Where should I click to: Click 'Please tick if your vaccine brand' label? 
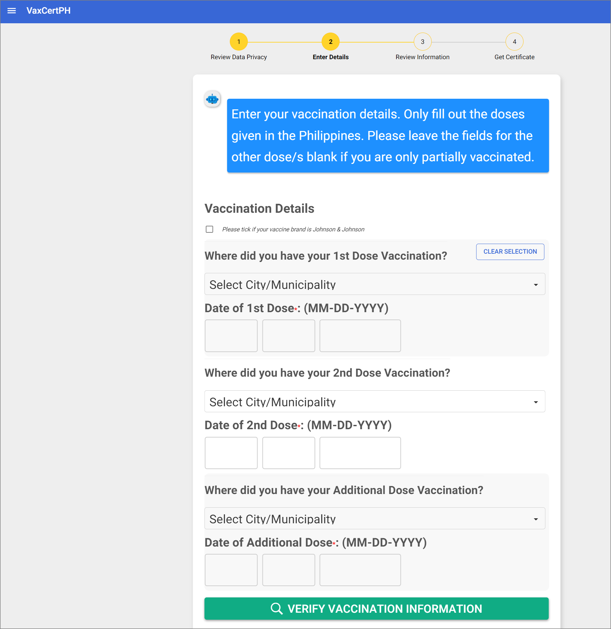(x=293, y=229)
